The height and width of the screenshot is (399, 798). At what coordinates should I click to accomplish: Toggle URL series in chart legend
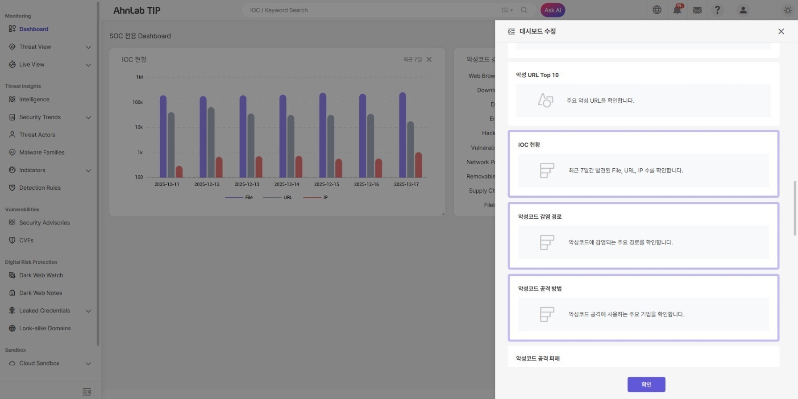[278, 197]
